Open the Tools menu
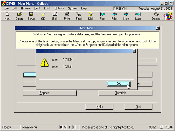The height and width of the screenshot is (131, 175). [x=47, y=8]
